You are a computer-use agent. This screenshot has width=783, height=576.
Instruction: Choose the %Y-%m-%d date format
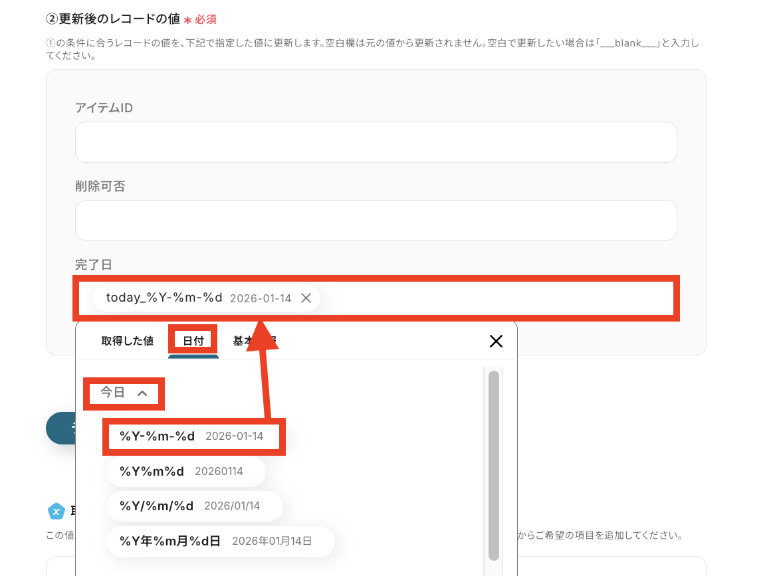point(193,436)
